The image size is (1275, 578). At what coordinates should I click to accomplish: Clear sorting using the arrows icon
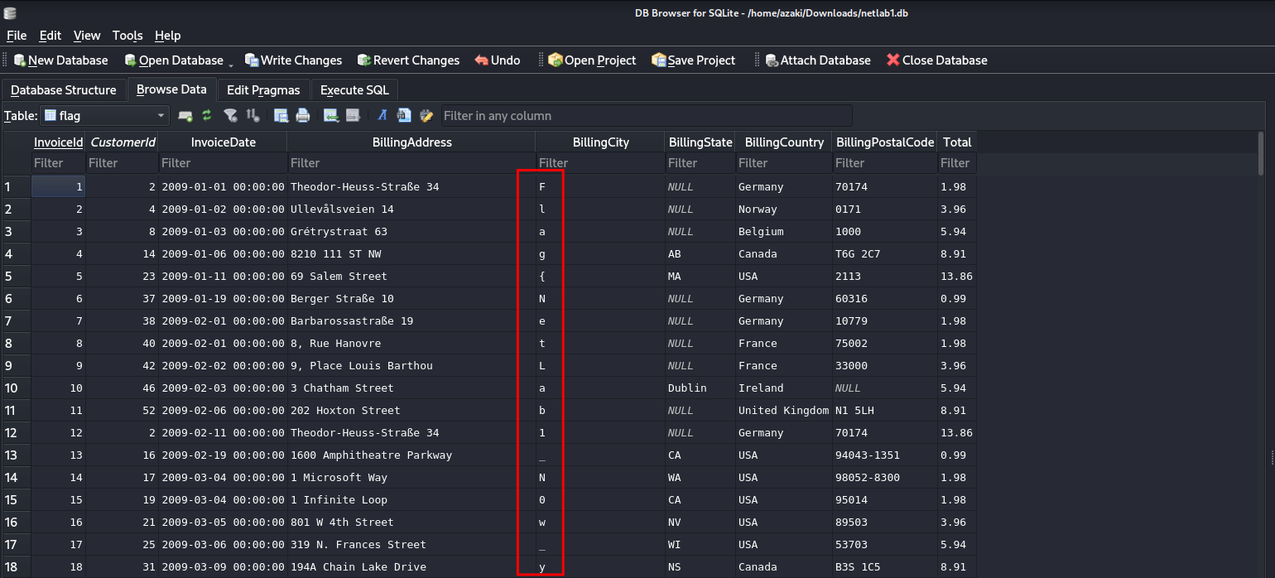(253, 116)
